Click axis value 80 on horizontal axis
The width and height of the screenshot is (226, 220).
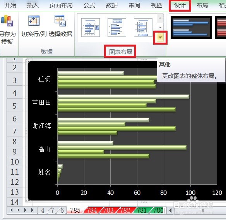[164, 193]
